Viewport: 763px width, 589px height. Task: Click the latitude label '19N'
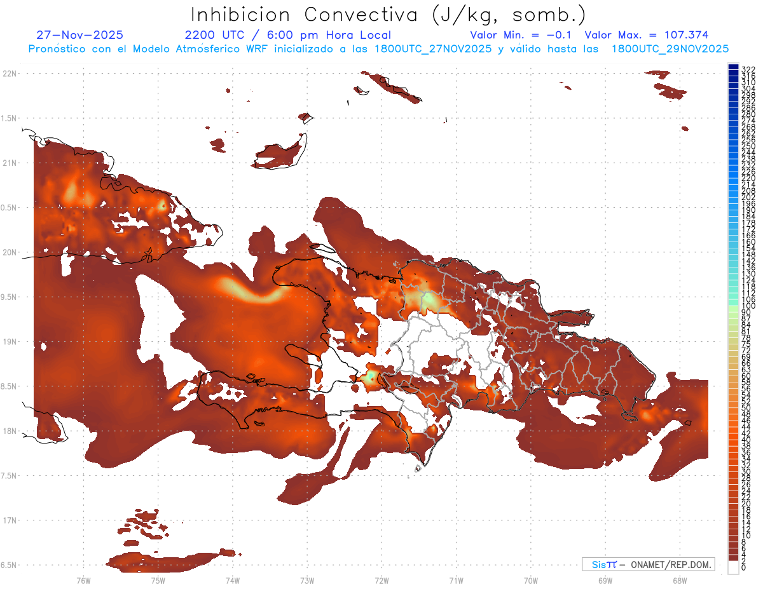pos(9,342)
